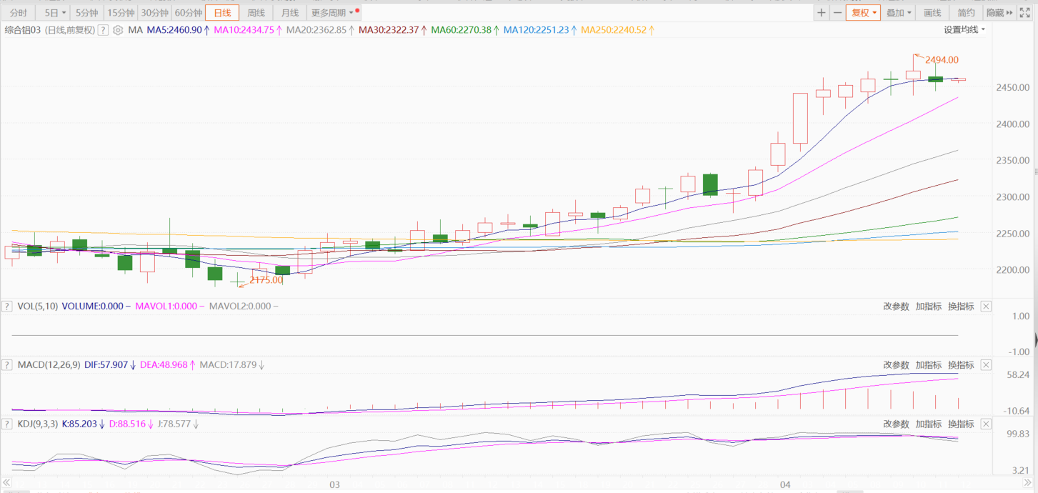Click 改参数 in the MACD panel
Image resolution: width=1038 pixels, height=493 pixels.
click(896, 365)
